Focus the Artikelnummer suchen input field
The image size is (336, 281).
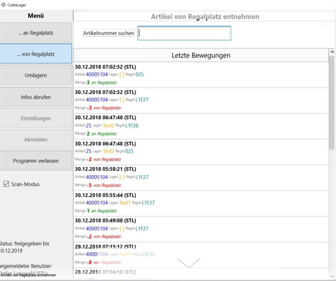pos(184,33)
